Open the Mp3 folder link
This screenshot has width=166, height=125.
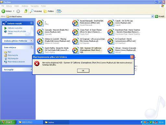9,52
